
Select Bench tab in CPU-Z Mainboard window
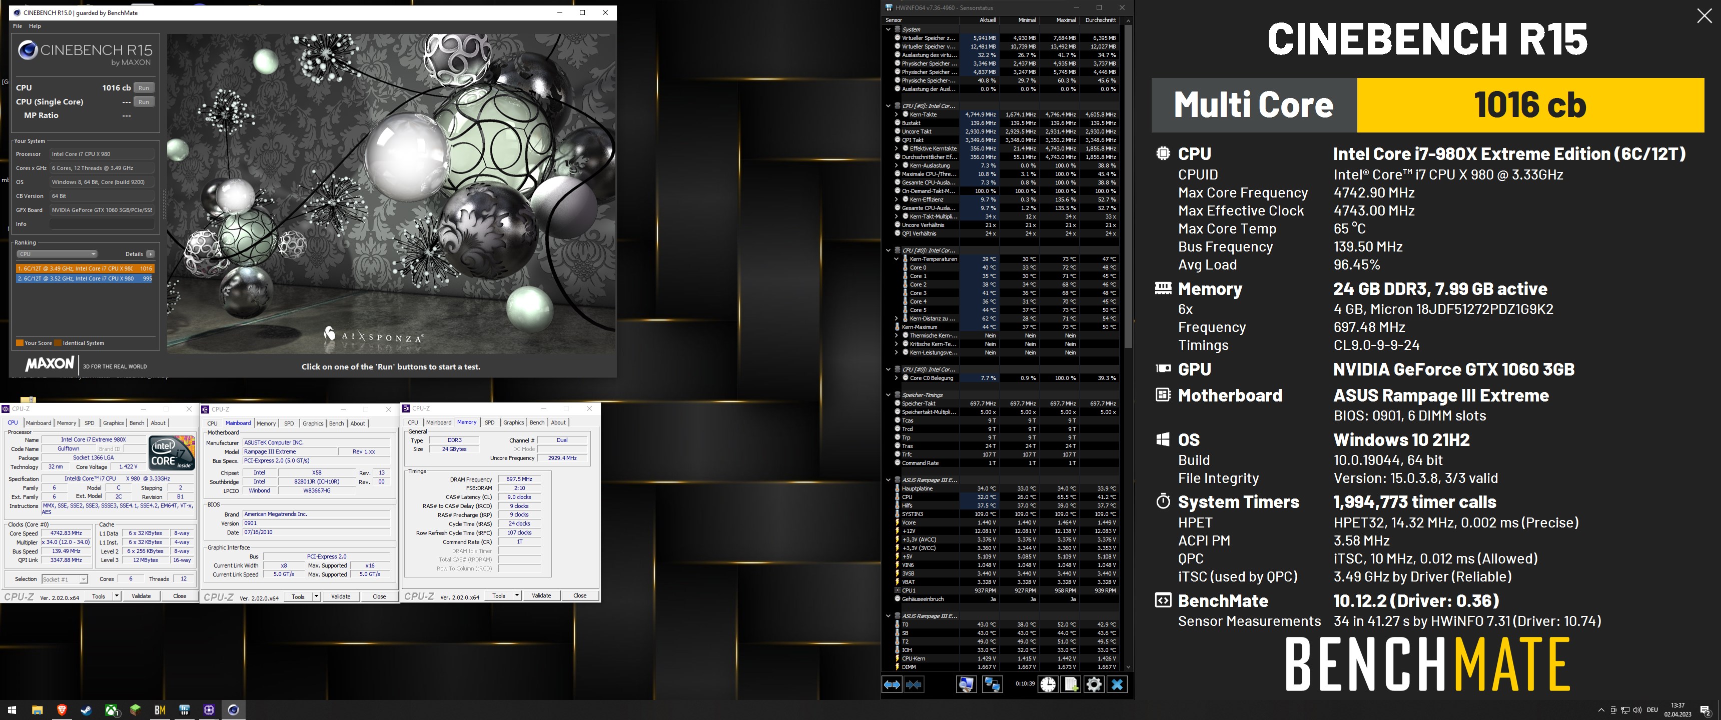pyautogui.click(x=337, y=423)
